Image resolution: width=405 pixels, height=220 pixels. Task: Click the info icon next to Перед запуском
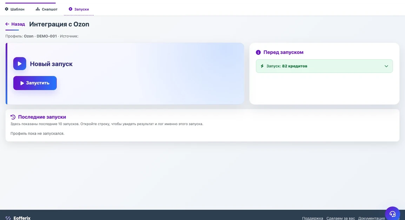pyautogui.click(x=258, y=52)
